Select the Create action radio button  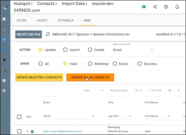(x=90, y=50)
